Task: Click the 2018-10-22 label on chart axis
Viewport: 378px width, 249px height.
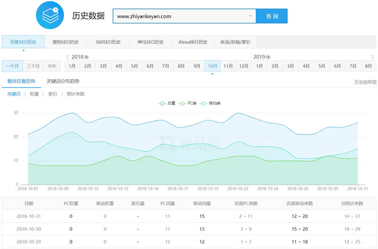Action: click(238, 189)
